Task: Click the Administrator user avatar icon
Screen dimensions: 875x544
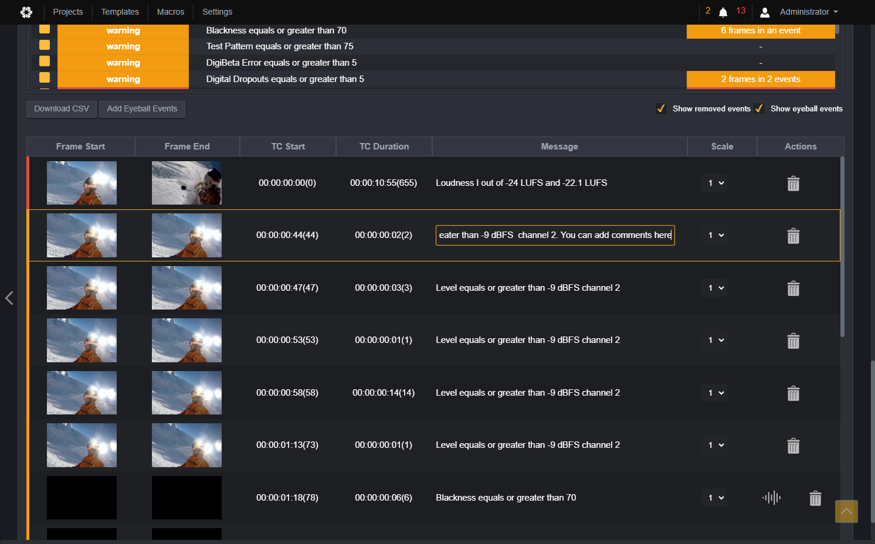Action: (765, 12)
